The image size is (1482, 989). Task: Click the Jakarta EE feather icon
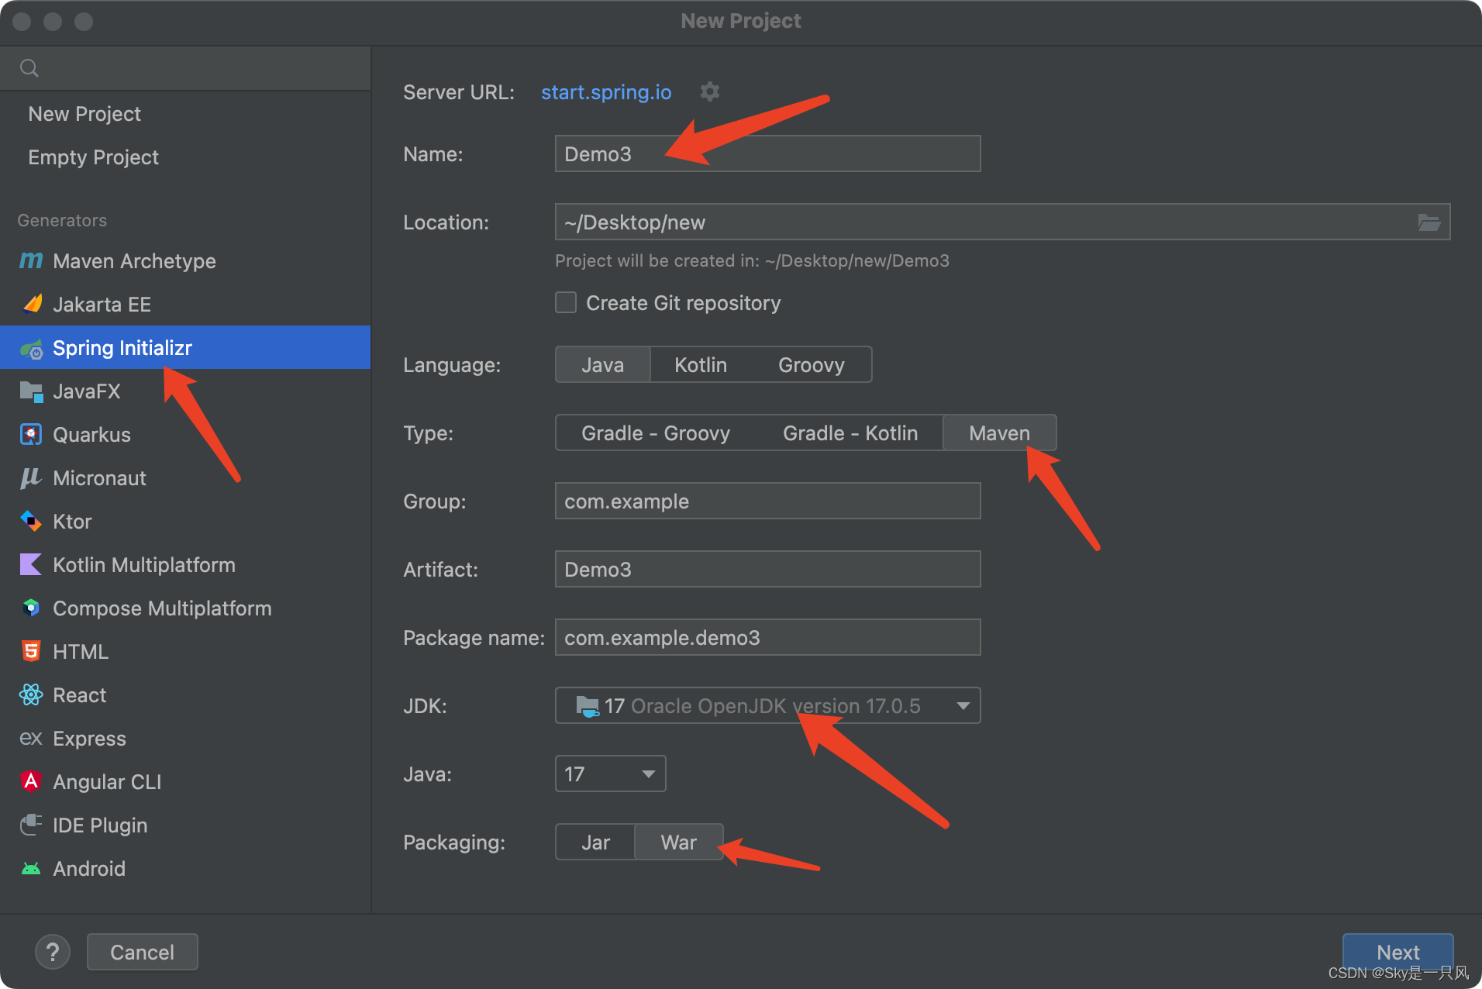coord(31,304)
